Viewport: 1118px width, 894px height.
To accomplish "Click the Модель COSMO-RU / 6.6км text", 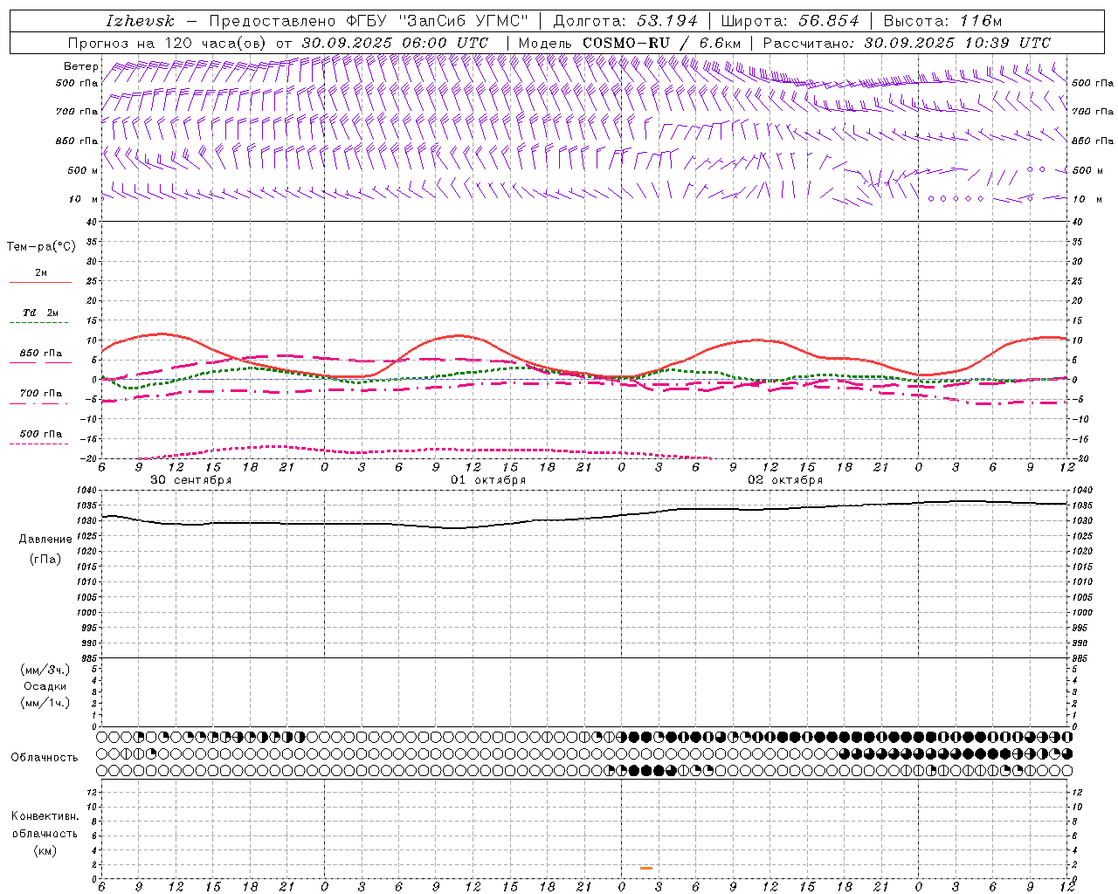I will [630, 43].
